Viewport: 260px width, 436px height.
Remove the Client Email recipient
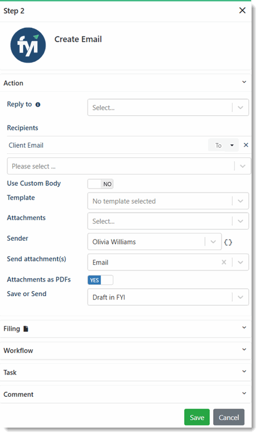coord(246,145)
